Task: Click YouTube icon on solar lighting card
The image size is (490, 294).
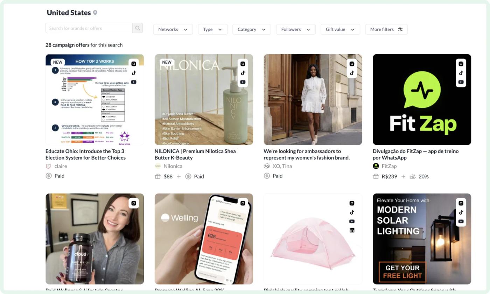Action: (461, 221)
